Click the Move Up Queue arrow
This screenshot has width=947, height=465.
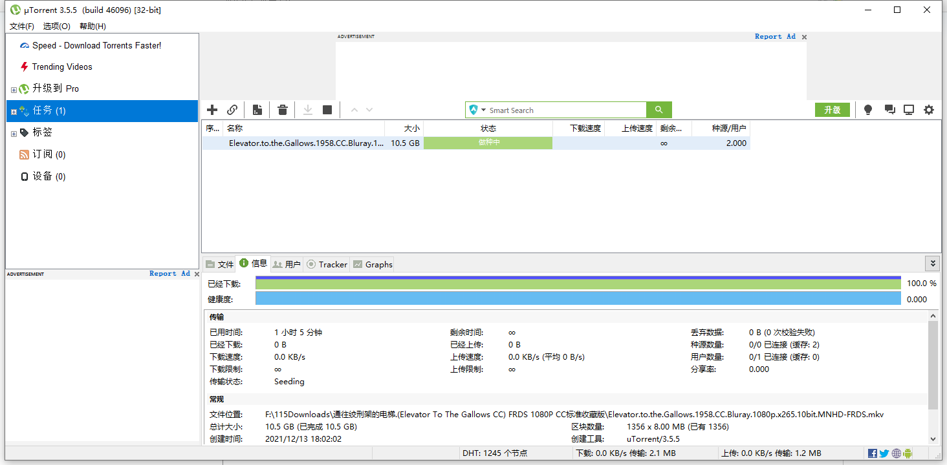pyautogui.click(x=354, y=110)
